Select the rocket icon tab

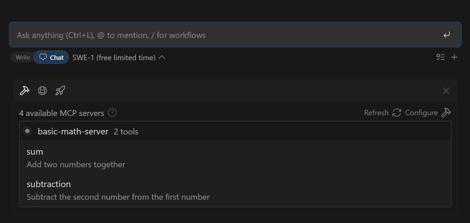coord(60,91)
